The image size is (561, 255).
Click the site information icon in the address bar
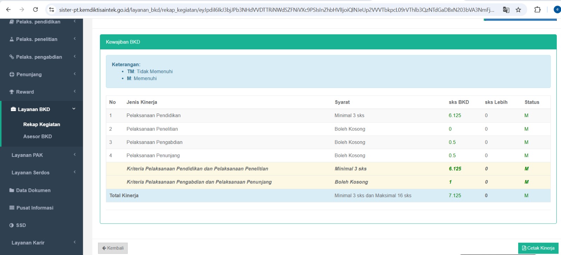point(52,10)
